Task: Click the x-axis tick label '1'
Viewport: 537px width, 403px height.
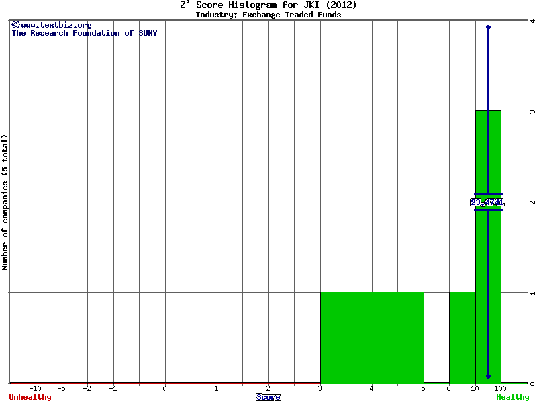Action: (216, 388)
